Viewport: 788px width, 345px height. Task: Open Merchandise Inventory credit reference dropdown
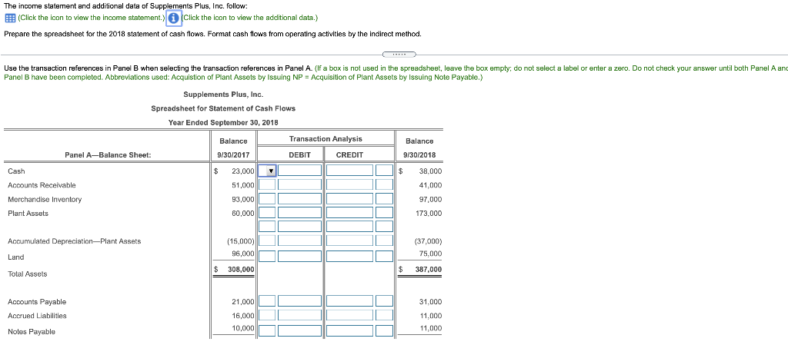(385, 199)
